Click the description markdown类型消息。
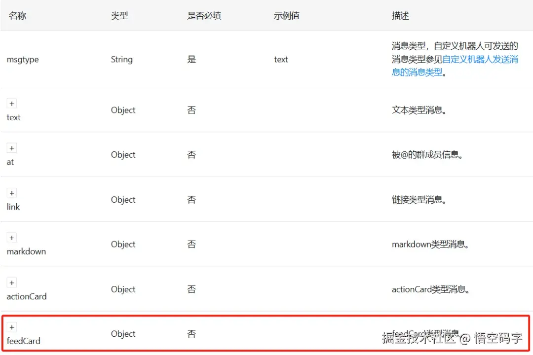The height and width of the screenshot is (355, 533). tap(430, 244)
